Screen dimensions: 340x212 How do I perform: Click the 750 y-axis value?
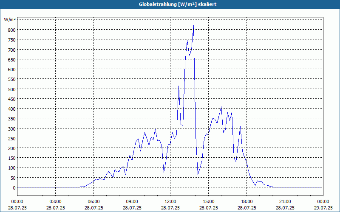coord(12,40)
